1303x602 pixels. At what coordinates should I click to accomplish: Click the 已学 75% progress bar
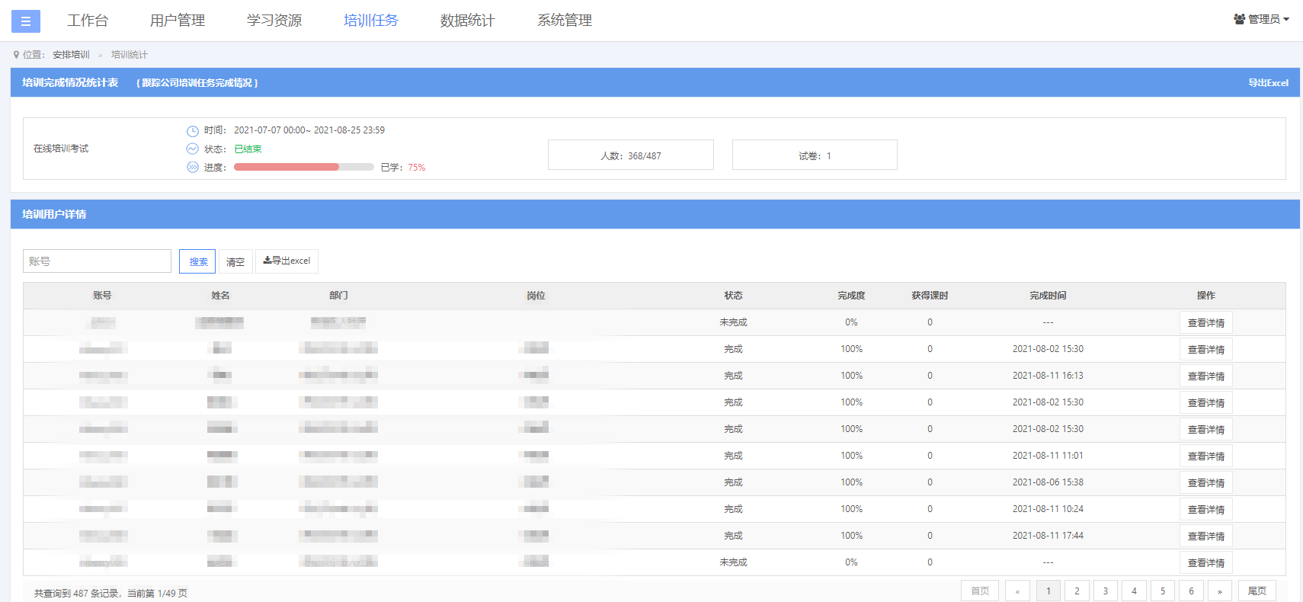point(303,167)
